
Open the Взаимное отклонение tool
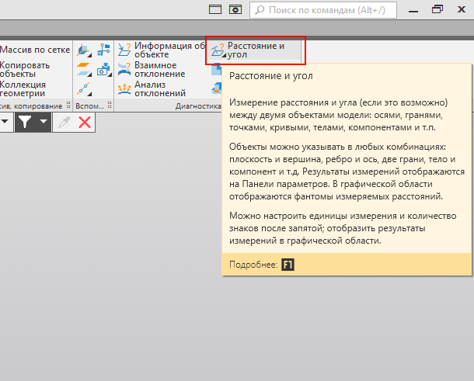(152, 69)
